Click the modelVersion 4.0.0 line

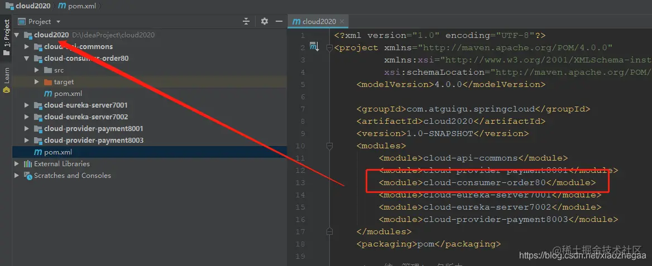point(450,84)
